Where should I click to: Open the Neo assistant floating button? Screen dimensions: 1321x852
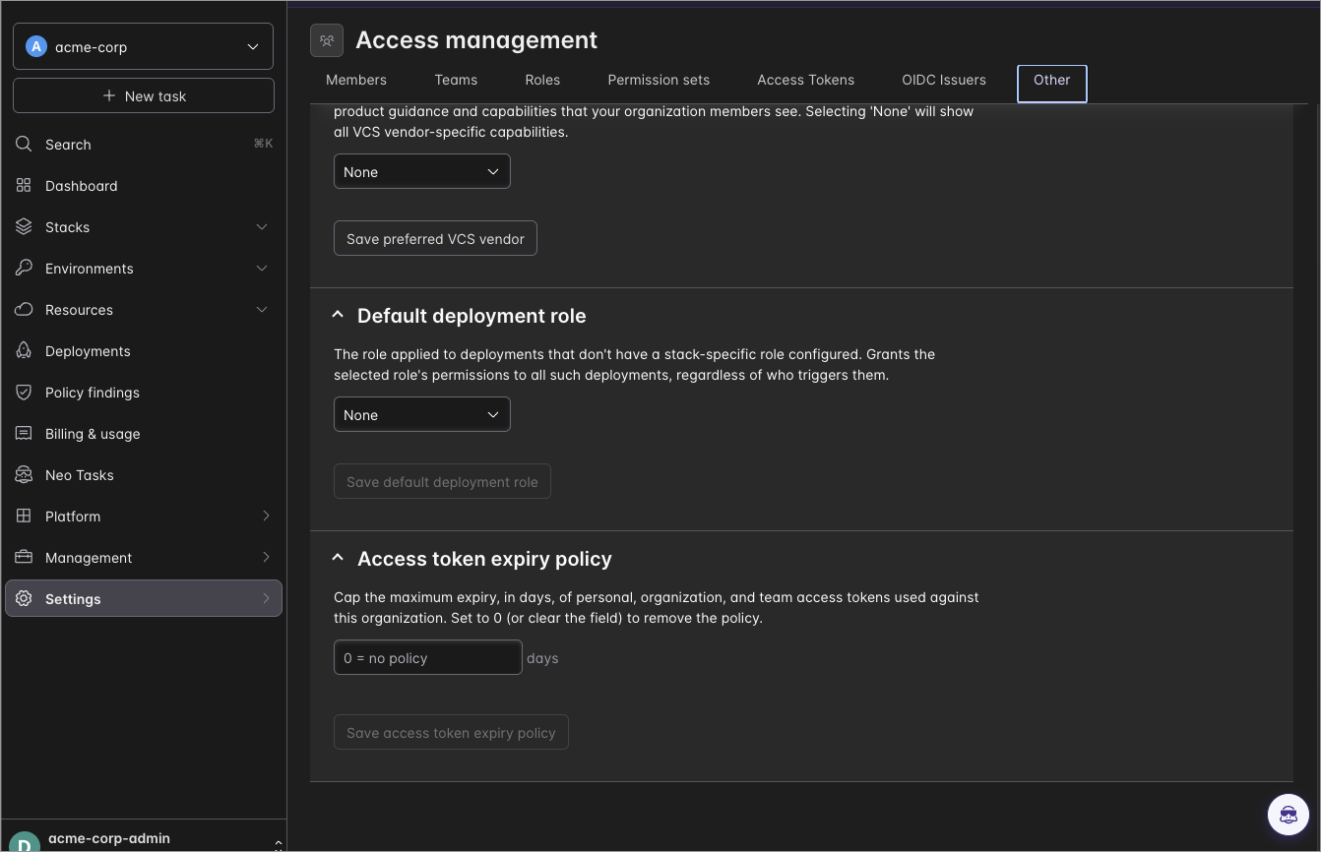click(x=1288, y=815)
